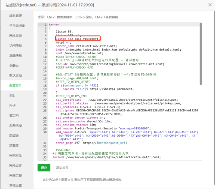Click the editor vertical scrollbar thumb
This screenshot has height=189, width=215.
tap(201, 54)
